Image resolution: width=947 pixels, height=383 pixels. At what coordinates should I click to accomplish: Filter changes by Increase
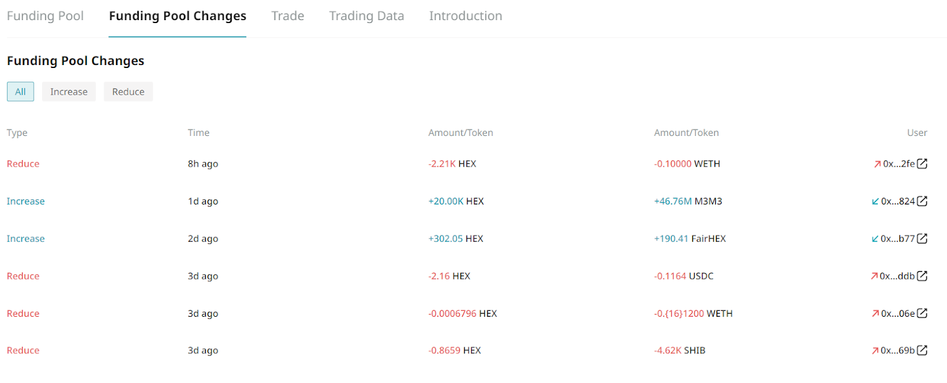click(69, 92)
